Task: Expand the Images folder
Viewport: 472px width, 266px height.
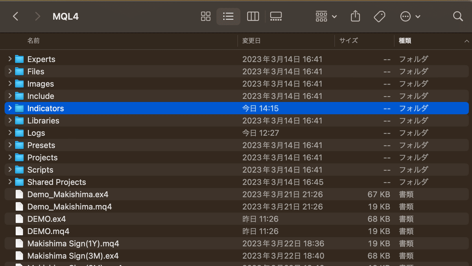Action: pos(10,83)
